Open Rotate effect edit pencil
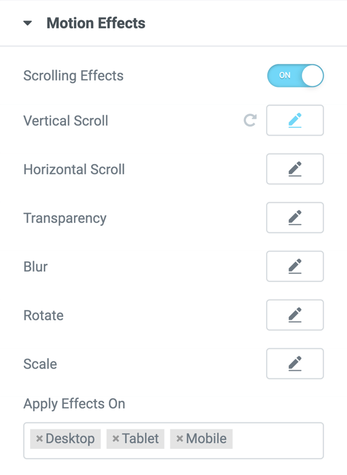 click(295, 315)
